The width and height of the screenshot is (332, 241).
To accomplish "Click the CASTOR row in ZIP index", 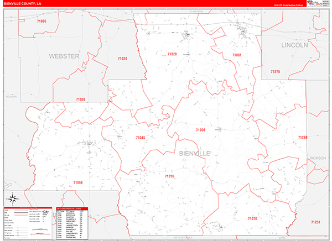I will 70,217.
